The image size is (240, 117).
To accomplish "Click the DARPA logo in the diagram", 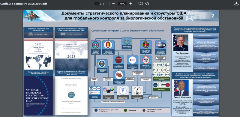I will [160, 45].
